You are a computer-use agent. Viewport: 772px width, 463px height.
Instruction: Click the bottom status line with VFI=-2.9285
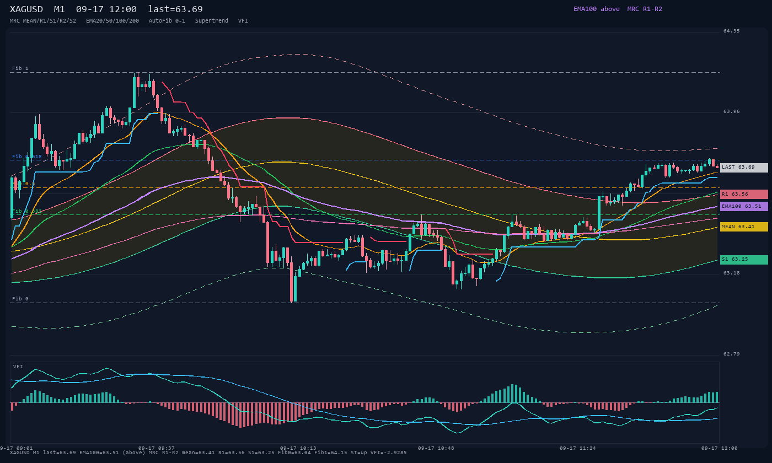[208, 453]
